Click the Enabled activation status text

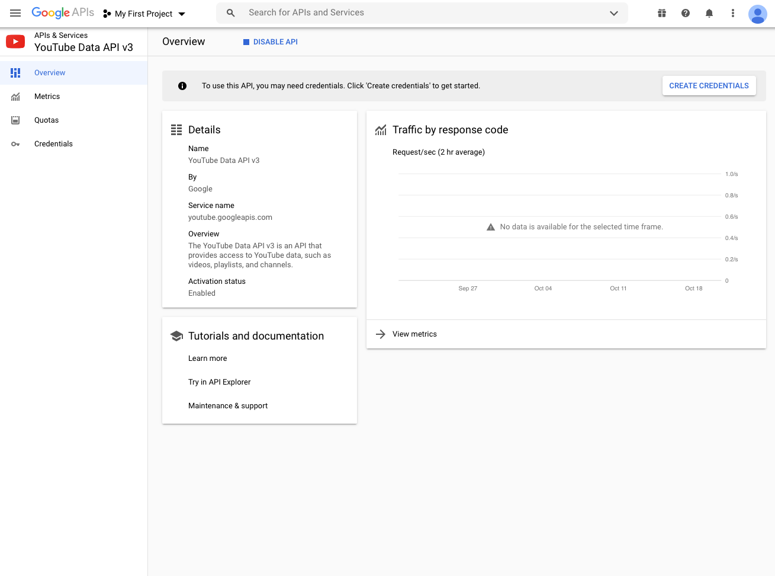coord(202,293)
